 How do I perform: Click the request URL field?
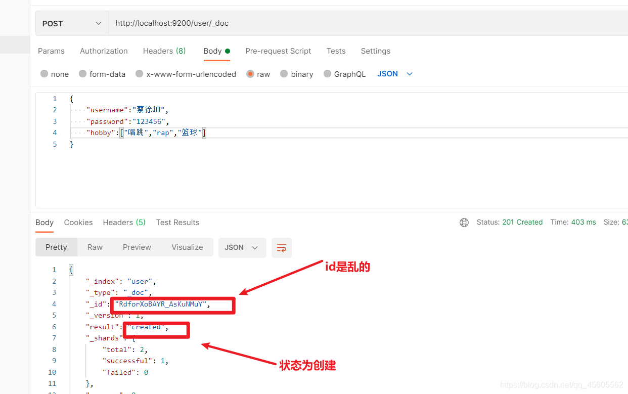pyautogui.click(x=368, y=23)
